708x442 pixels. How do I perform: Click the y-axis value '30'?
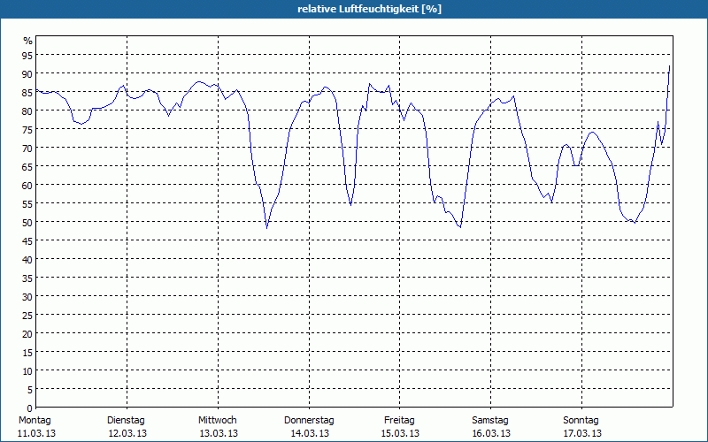point(27,297)
